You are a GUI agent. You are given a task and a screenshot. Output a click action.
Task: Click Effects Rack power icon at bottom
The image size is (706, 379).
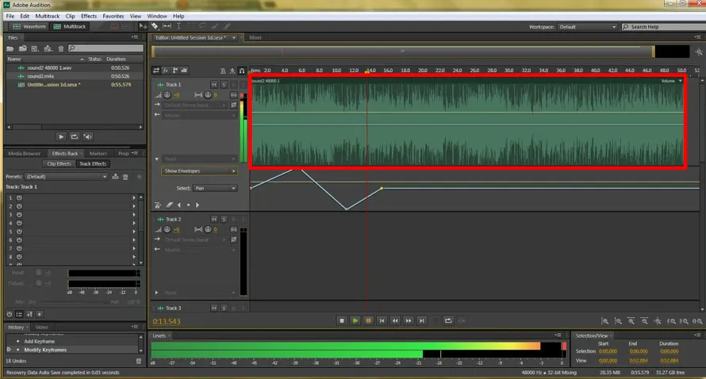point(10,314)
